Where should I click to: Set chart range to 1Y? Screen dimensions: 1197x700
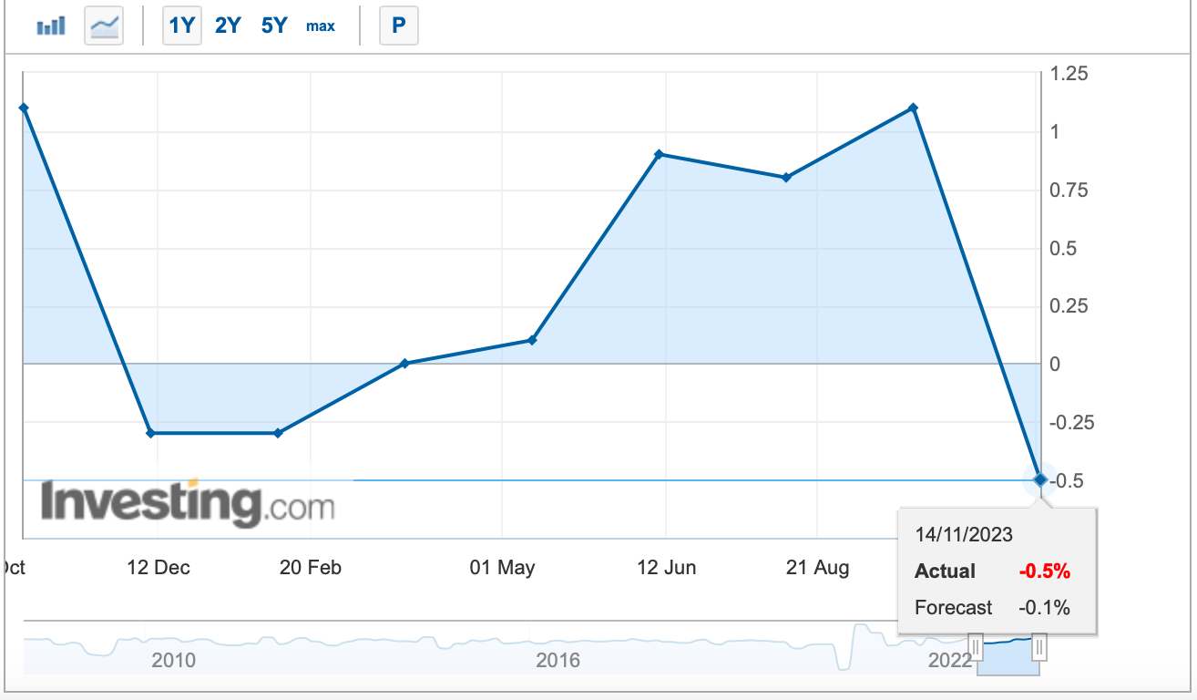click(x=181, y=26)
